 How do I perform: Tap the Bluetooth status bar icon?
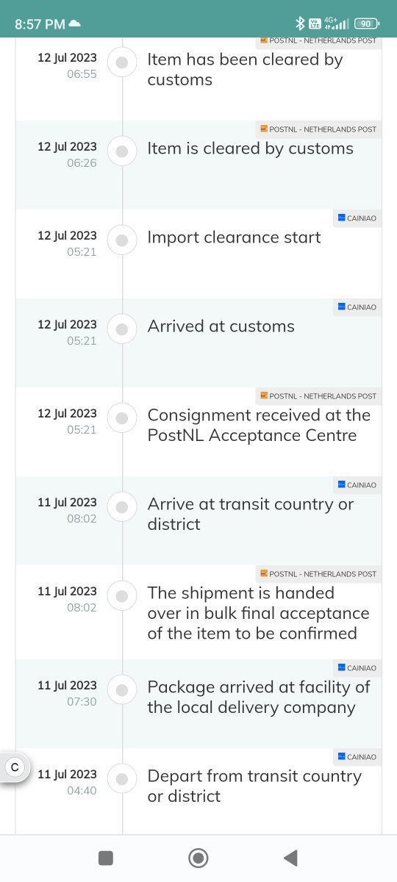pyautogui.click(x=299, y=24)
